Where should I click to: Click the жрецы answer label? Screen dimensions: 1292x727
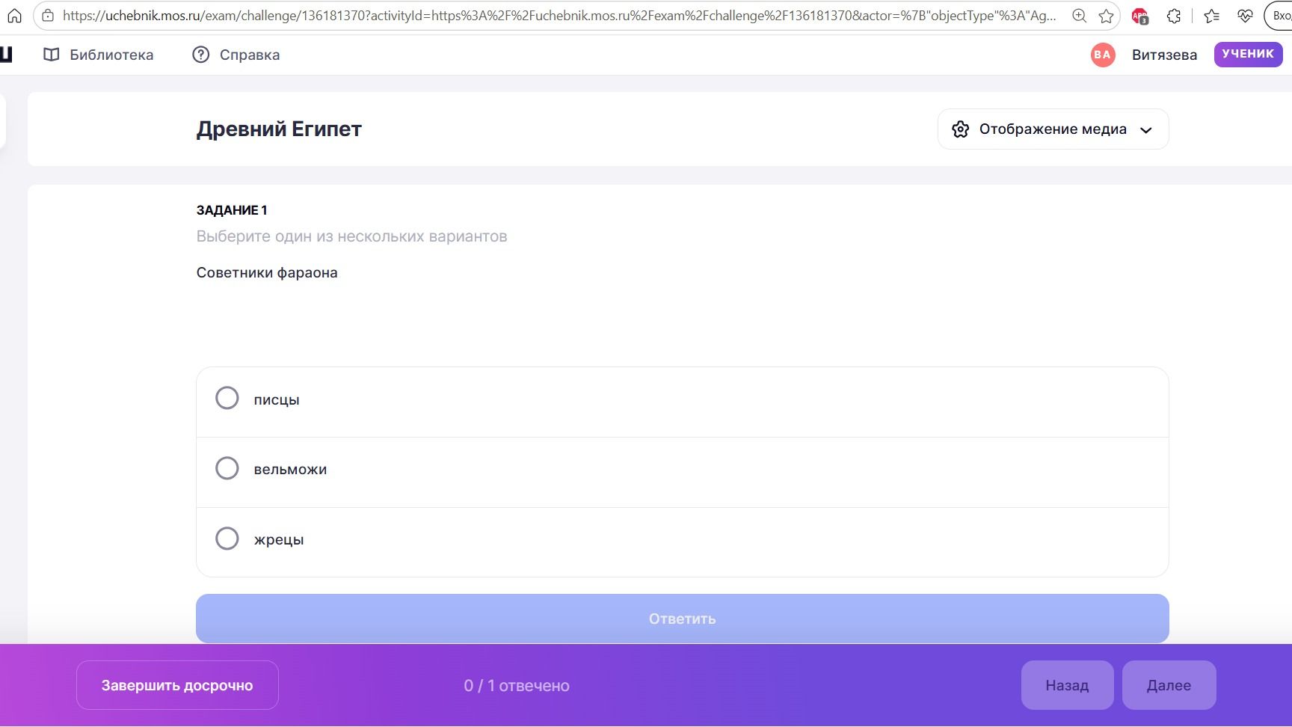(279, 540)
